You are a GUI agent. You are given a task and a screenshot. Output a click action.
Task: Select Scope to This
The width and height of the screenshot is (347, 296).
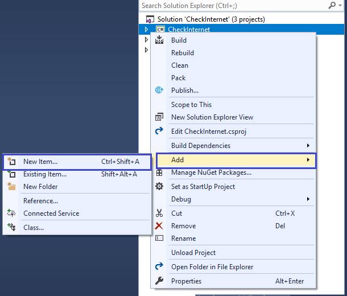point(192,105)
